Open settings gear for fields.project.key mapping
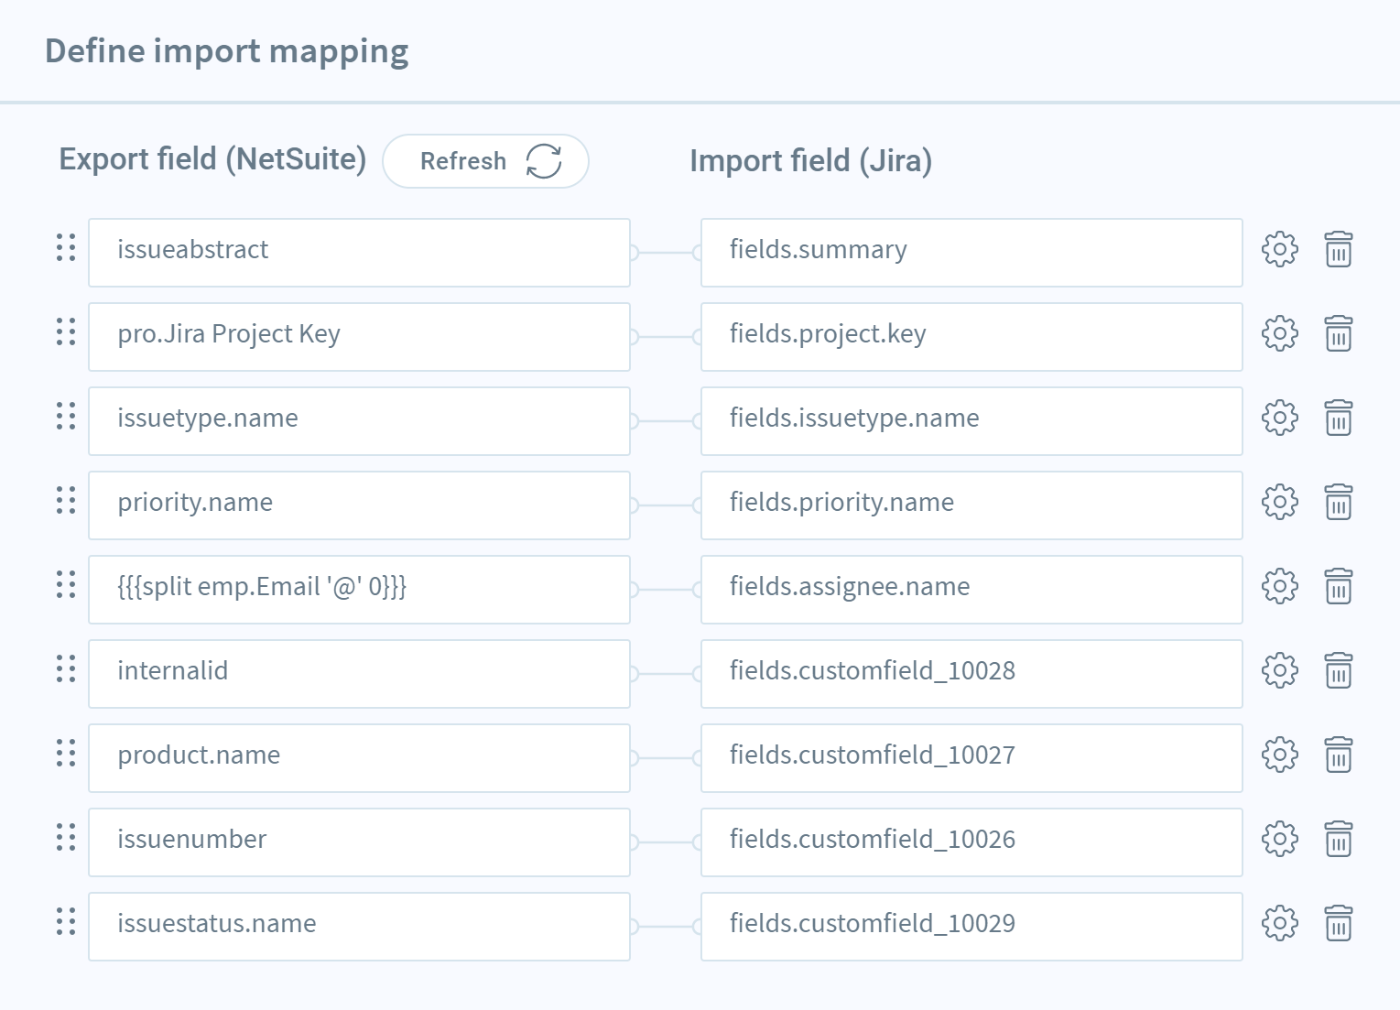The image size is (1400, 1010). point(1279,333)
